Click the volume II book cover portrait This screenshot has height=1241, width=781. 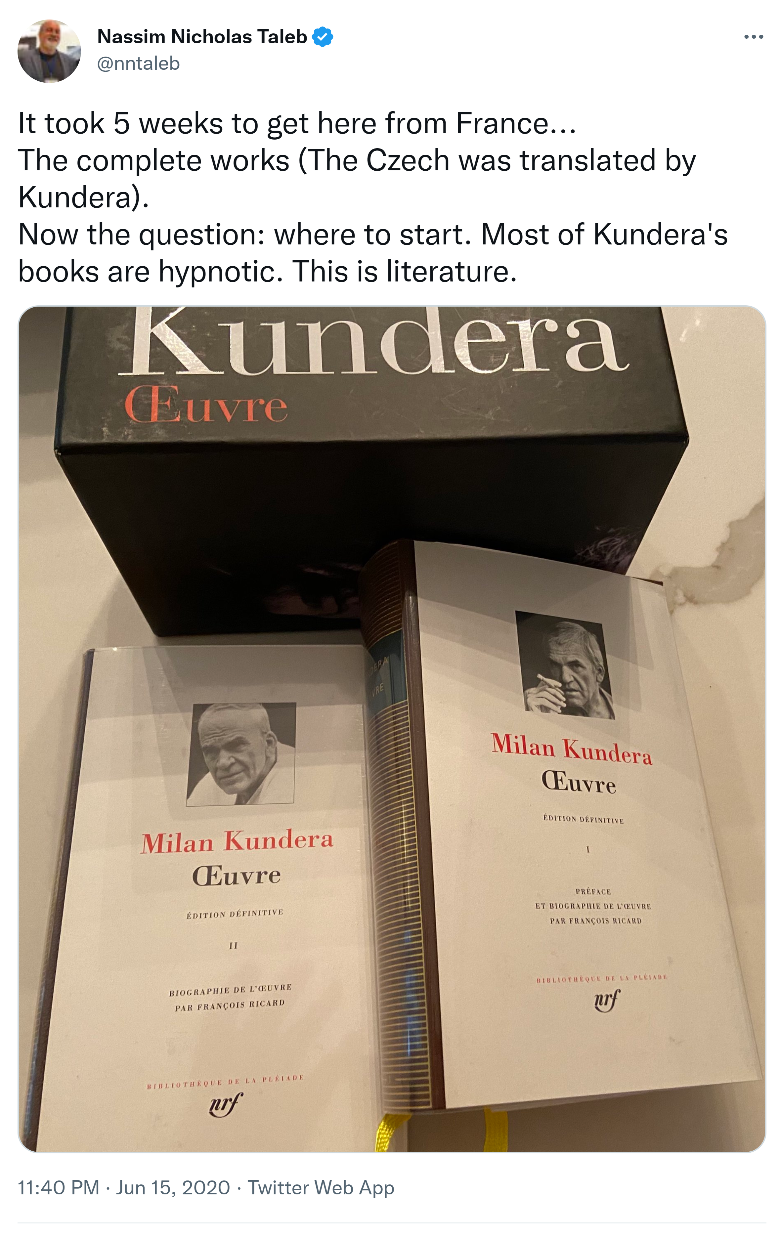click(x=241, y=754)
